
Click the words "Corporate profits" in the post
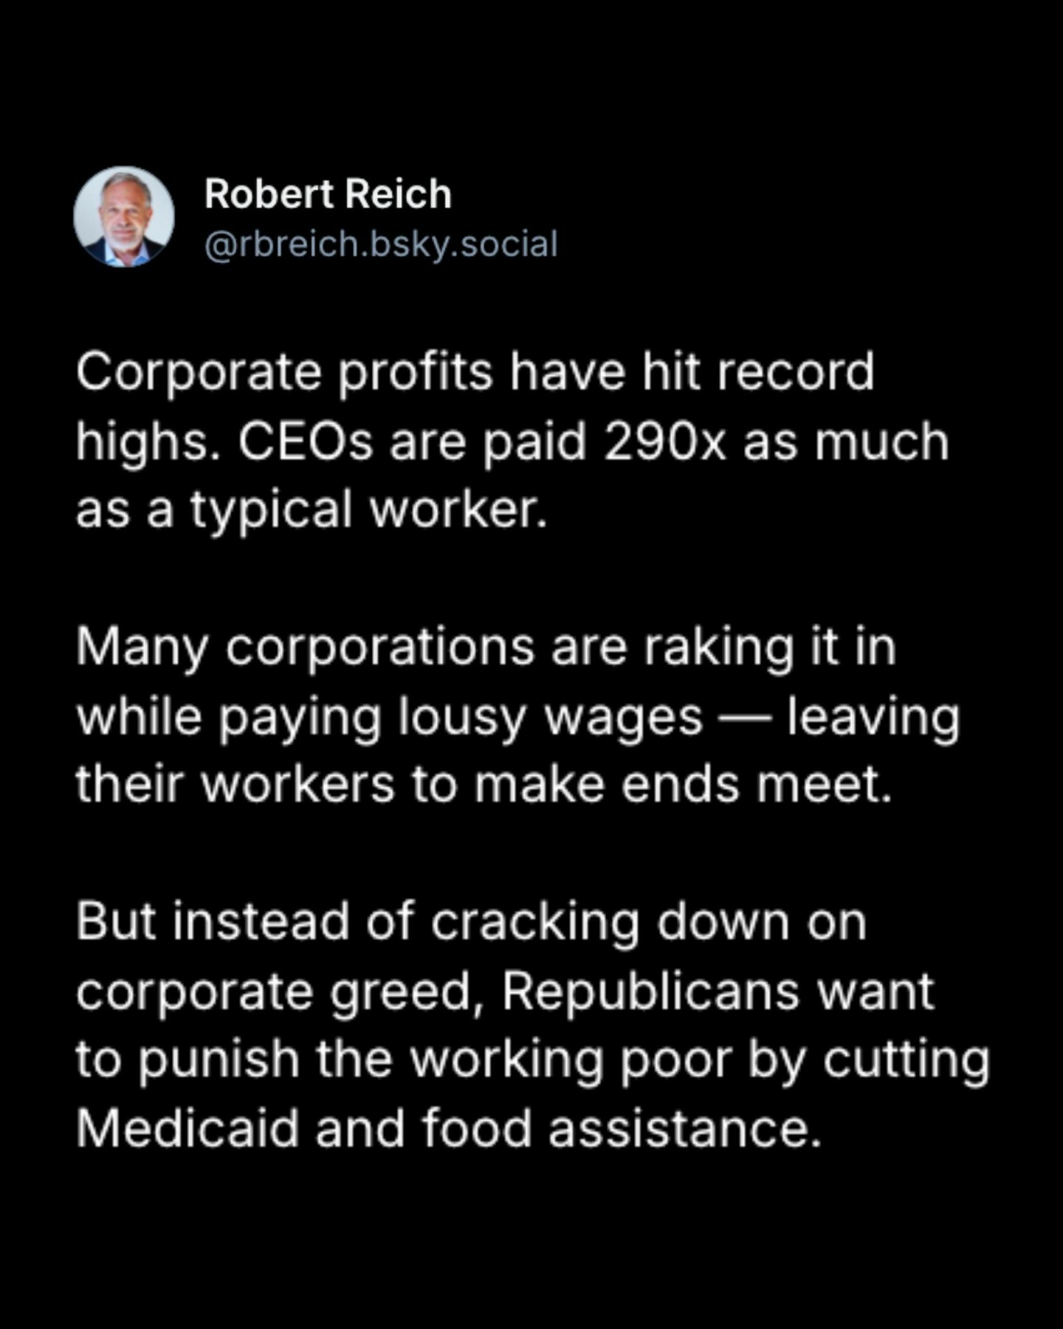(x=283, y=372)
